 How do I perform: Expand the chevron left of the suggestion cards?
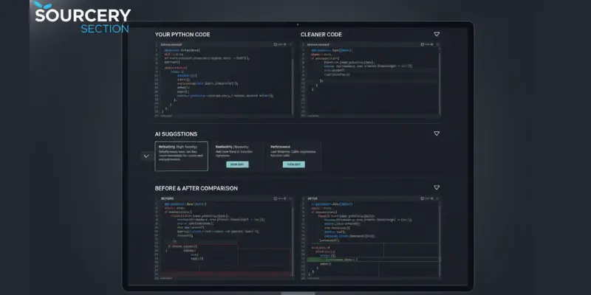146,156
